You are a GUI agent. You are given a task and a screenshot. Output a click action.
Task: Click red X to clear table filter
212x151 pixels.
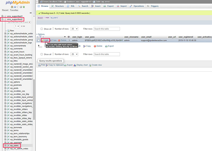(x=29, y=22)
